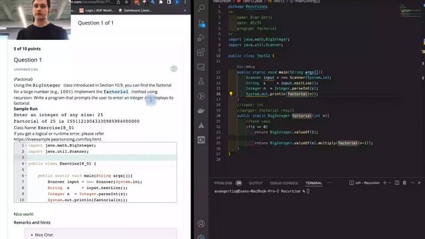
Task: Open Remote Explorer in activity bar
Action: point(201,66)
